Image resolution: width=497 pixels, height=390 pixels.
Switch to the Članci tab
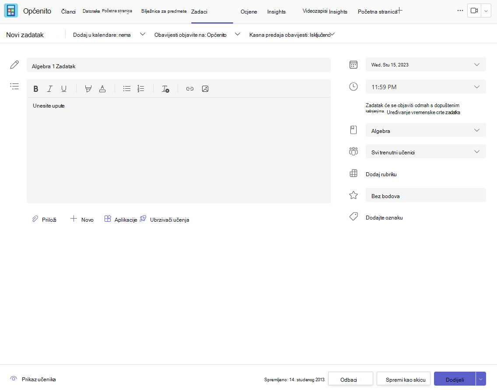68,12
